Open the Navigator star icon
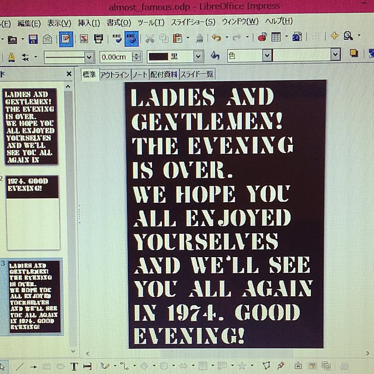 [334, 36]
